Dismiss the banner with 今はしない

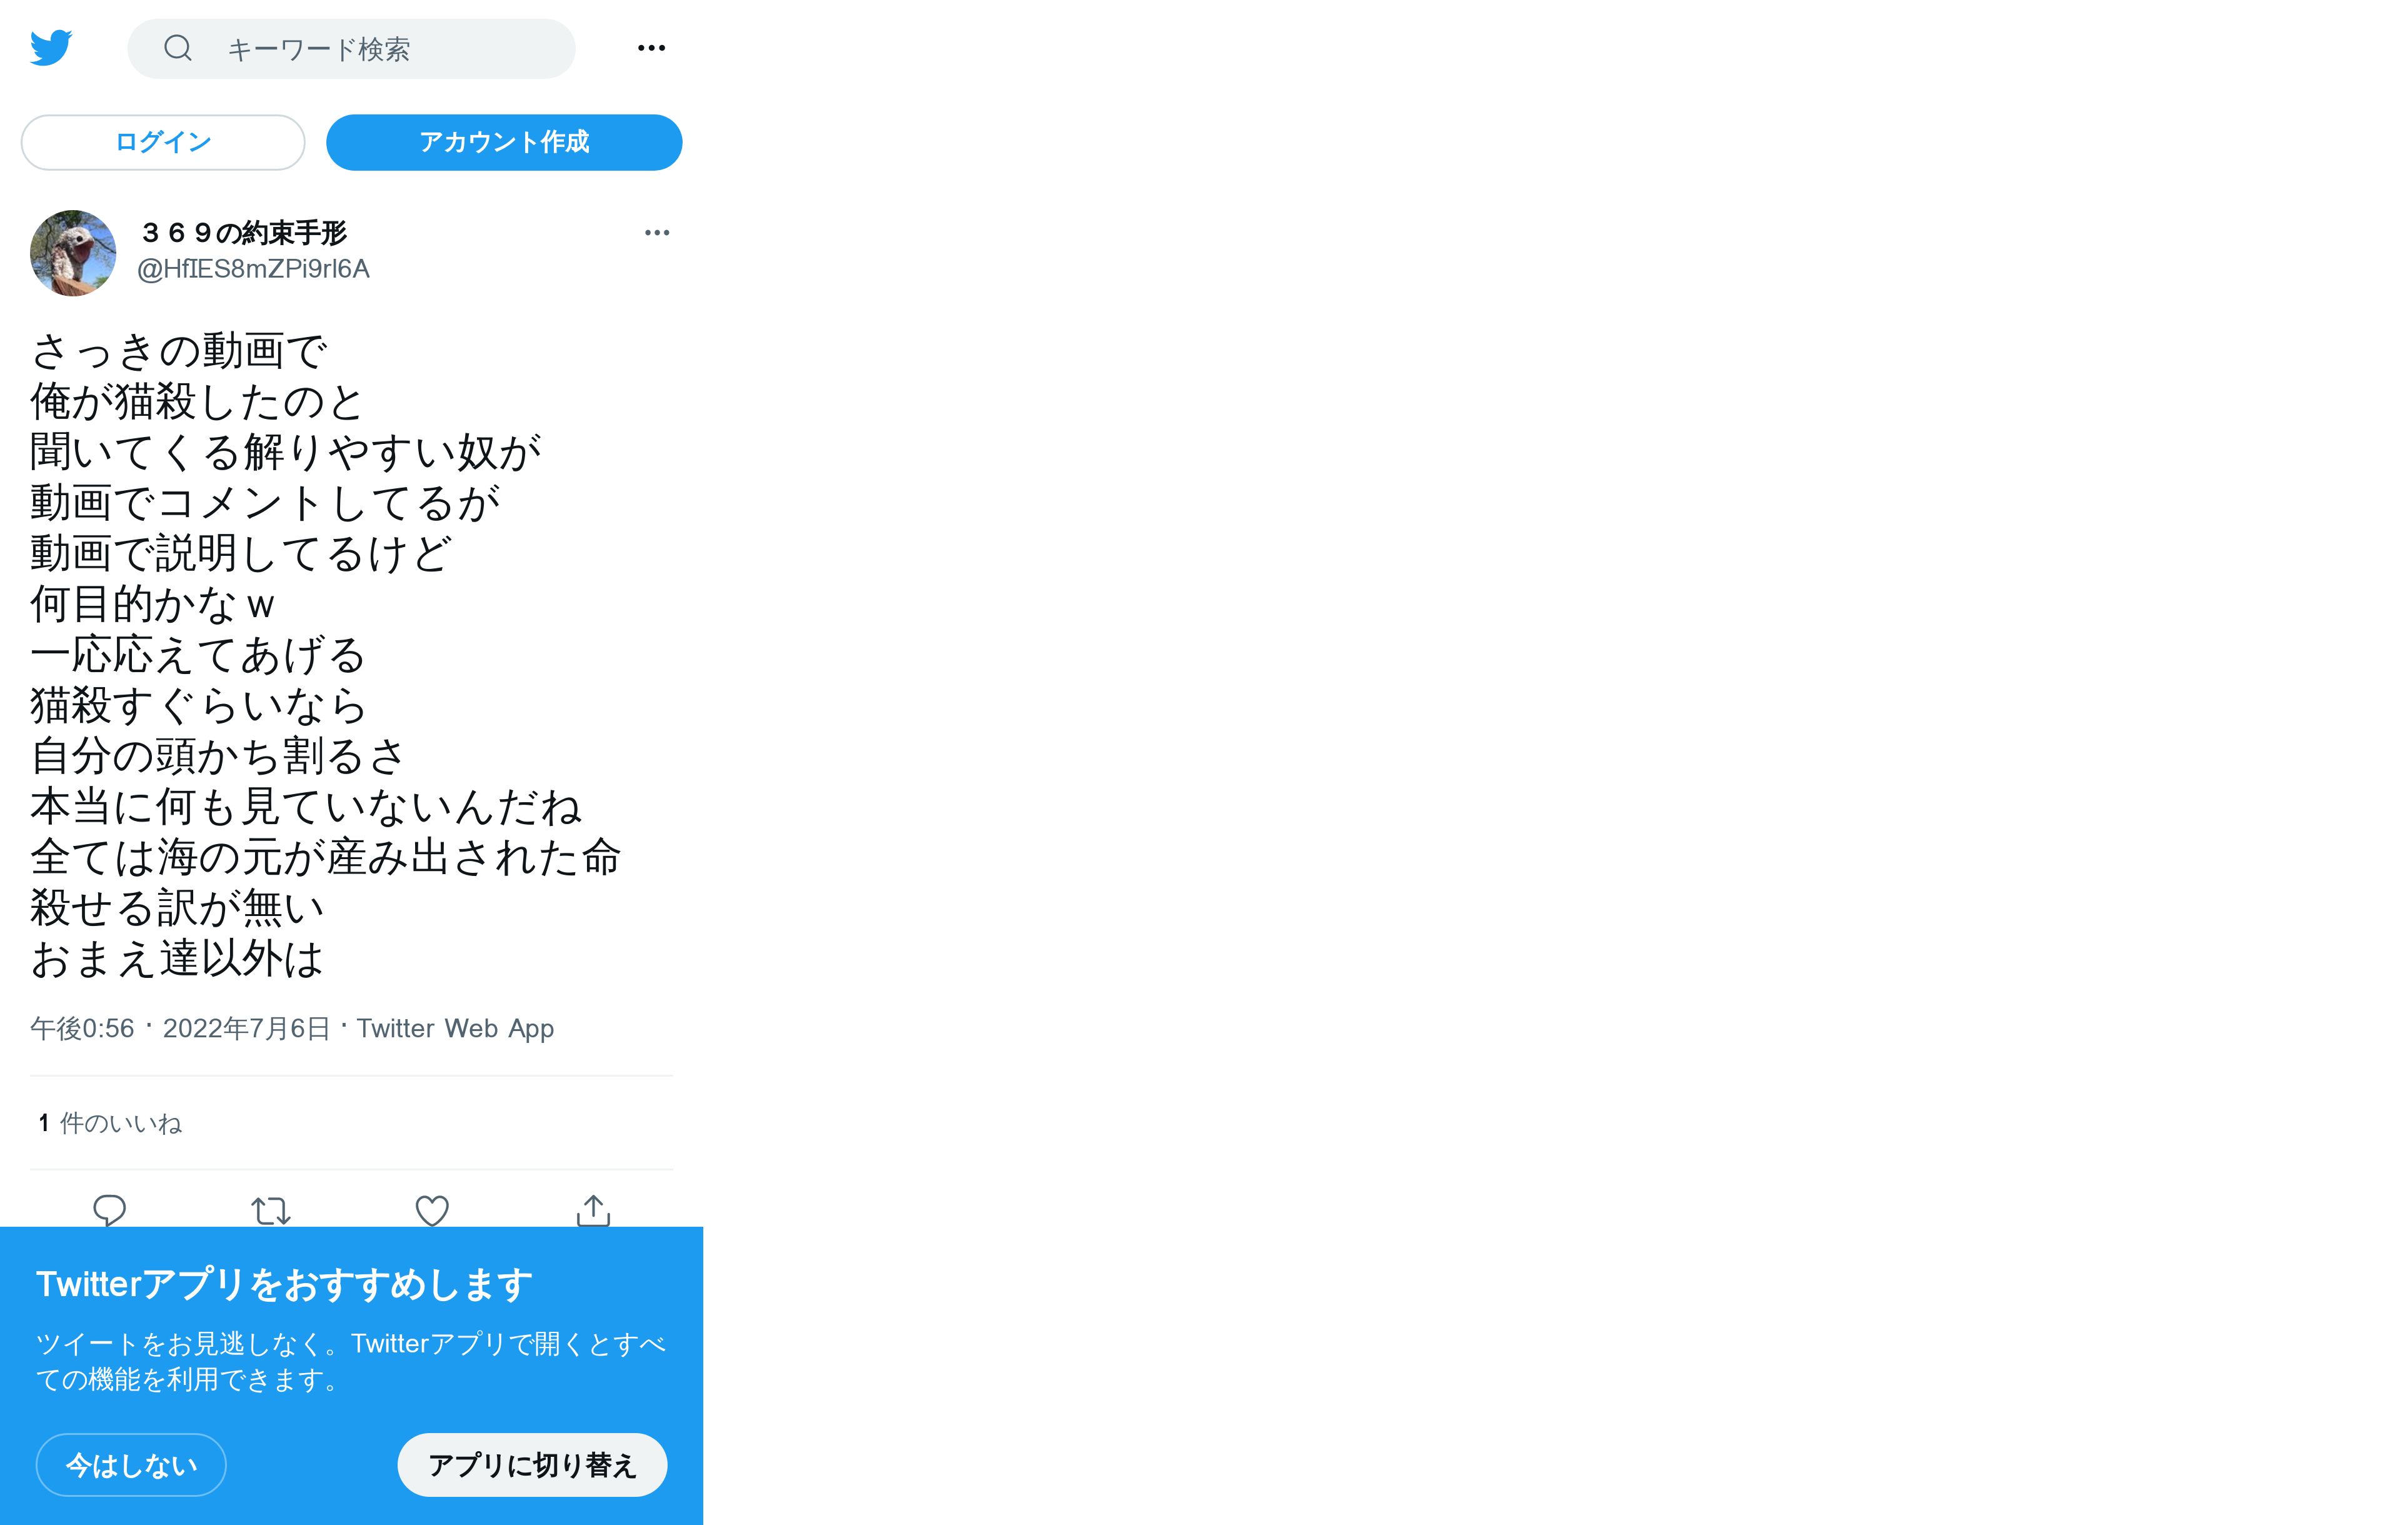coord(131,1465)
